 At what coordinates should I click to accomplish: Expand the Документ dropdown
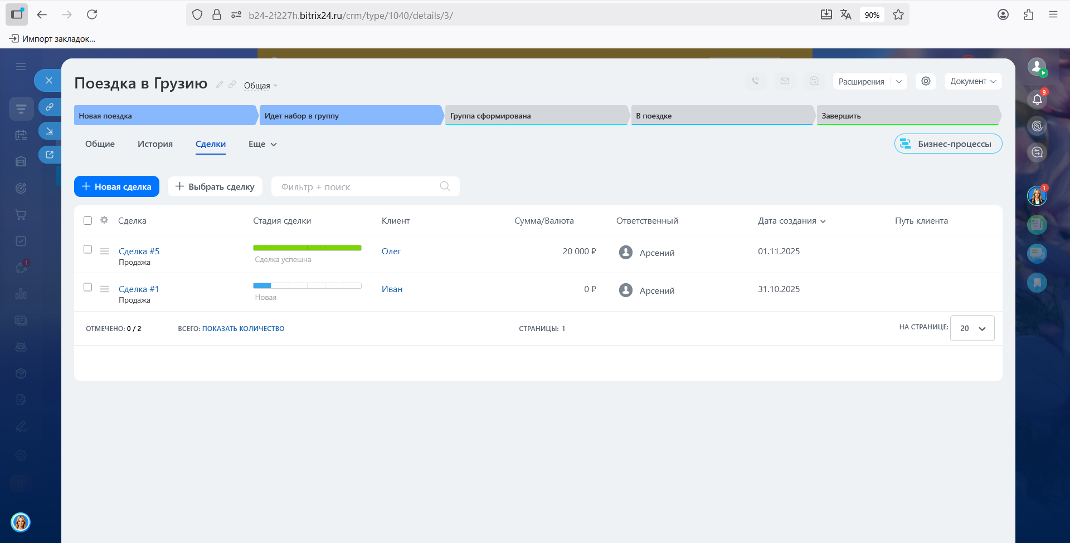972,81
